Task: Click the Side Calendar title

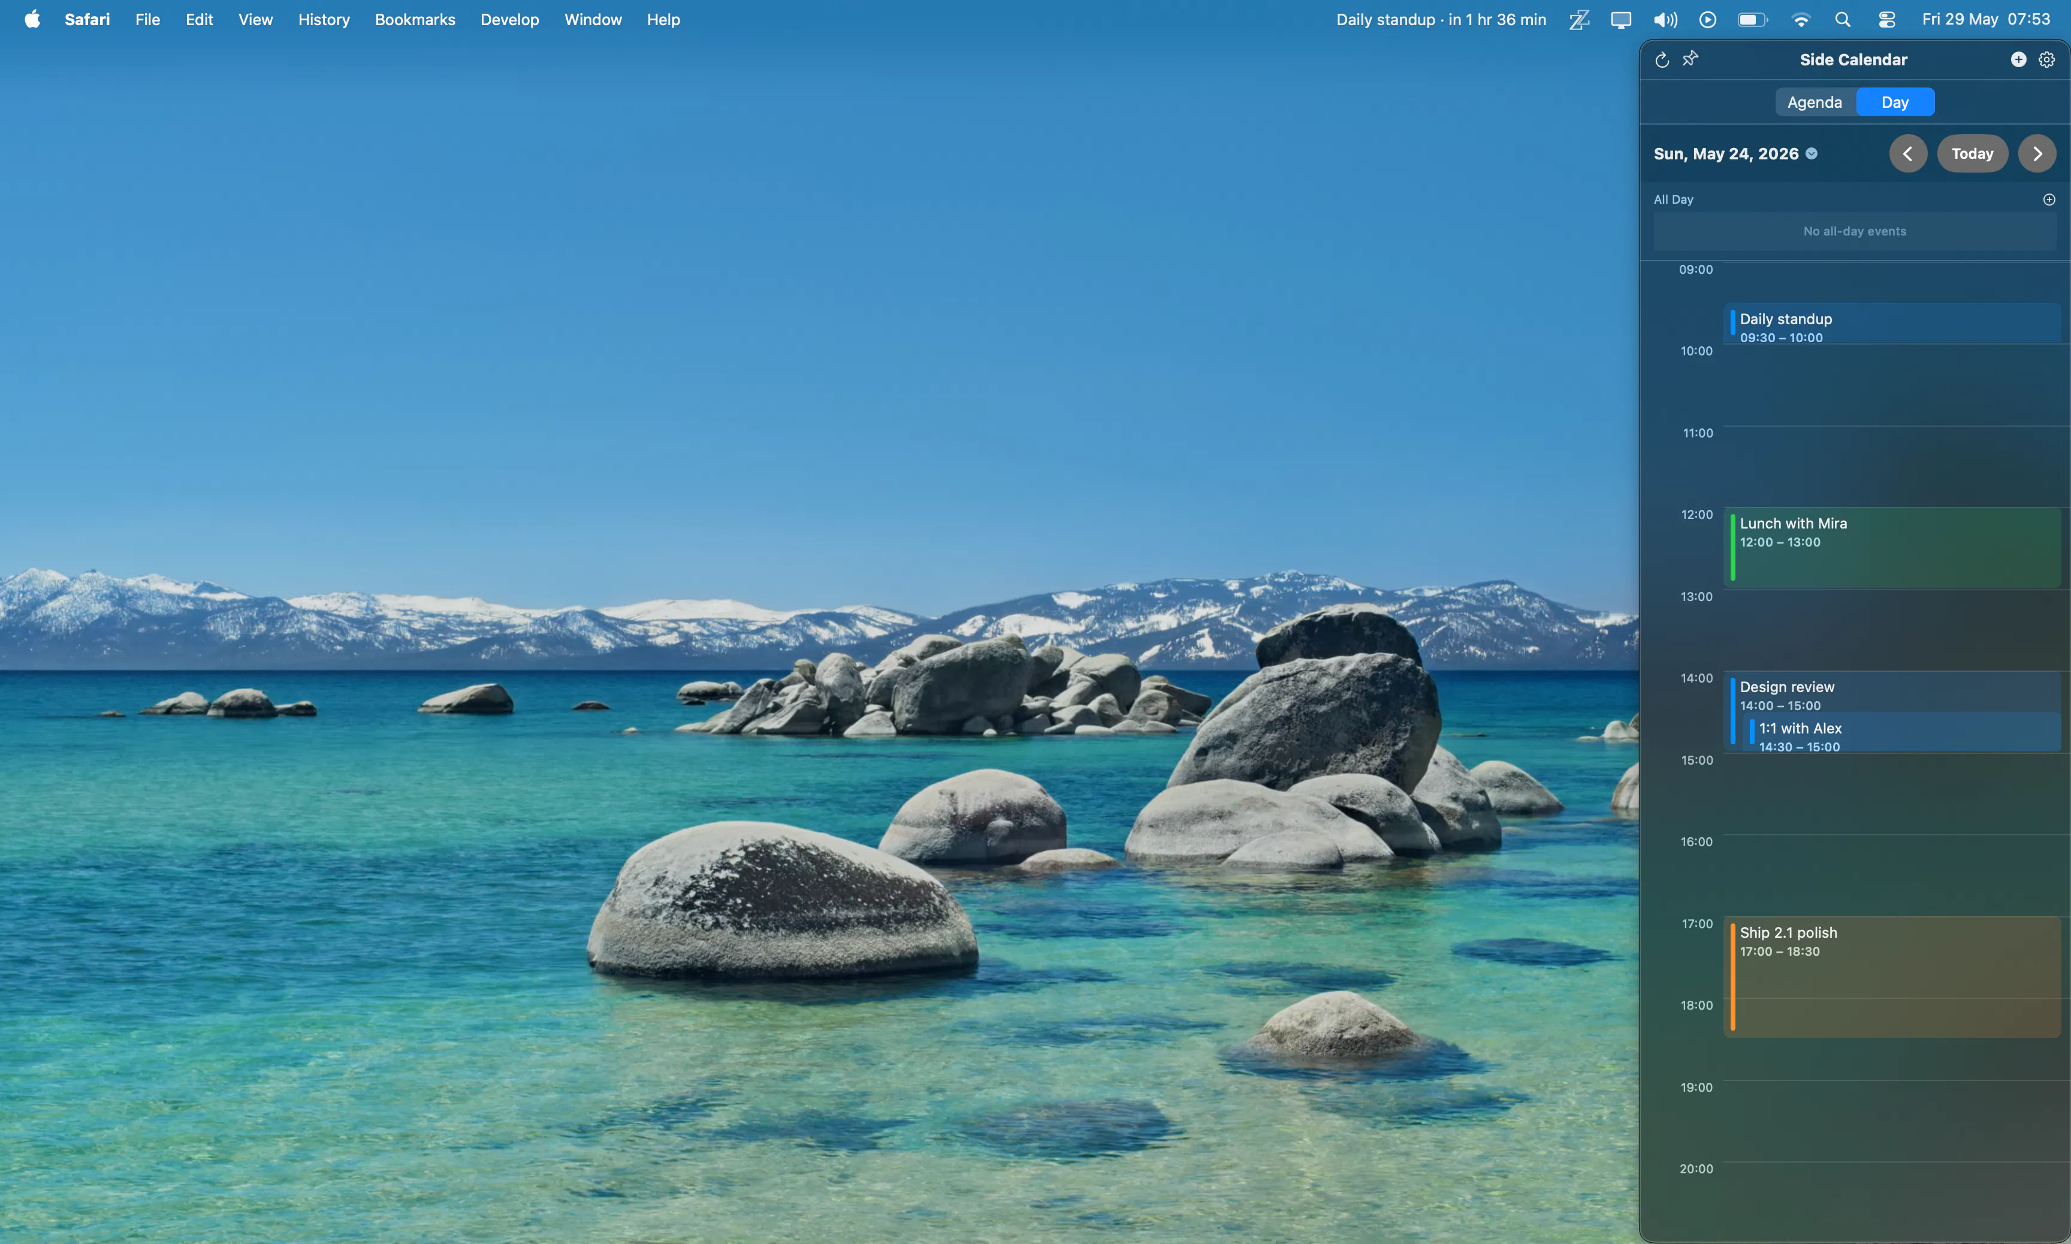Action: (1853, 59)
